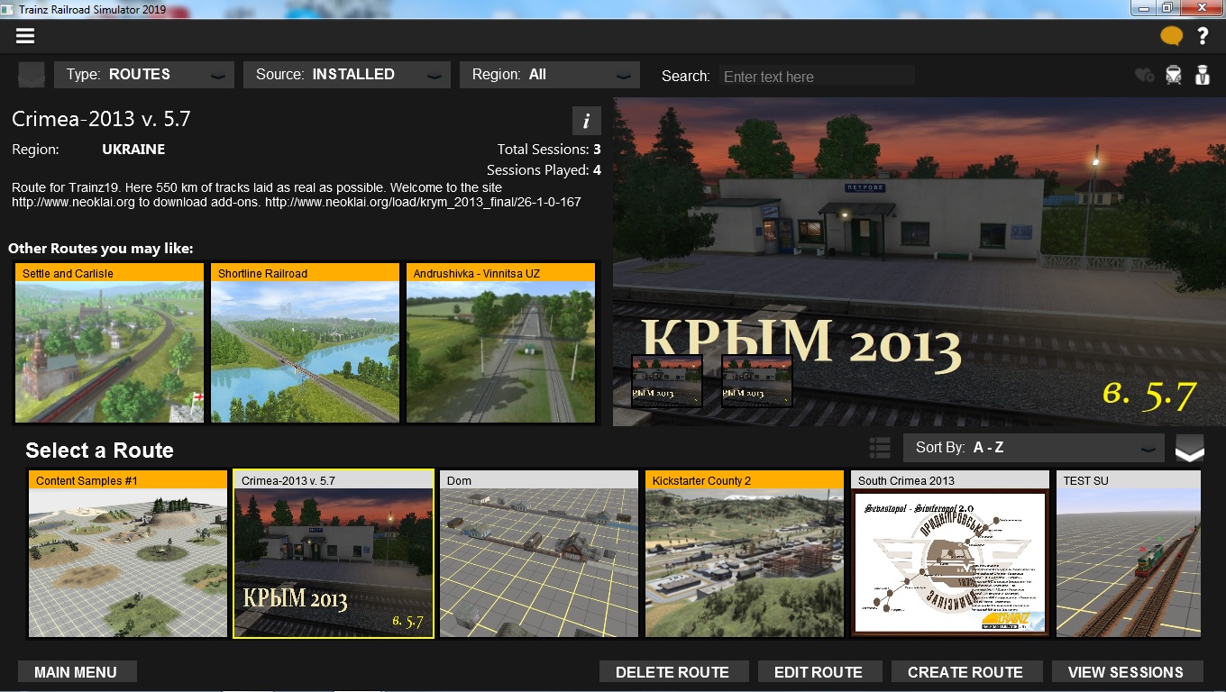Select the Dom route tile

[539, 553]
